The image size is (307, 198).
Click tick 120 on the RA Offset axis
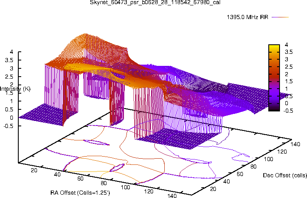149,191
